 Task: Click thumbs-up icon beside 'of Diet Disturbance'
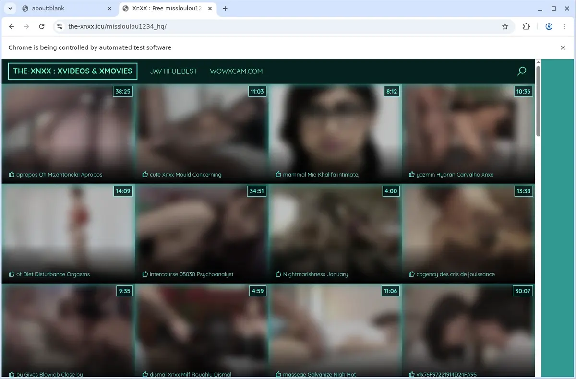click(12, 274)
